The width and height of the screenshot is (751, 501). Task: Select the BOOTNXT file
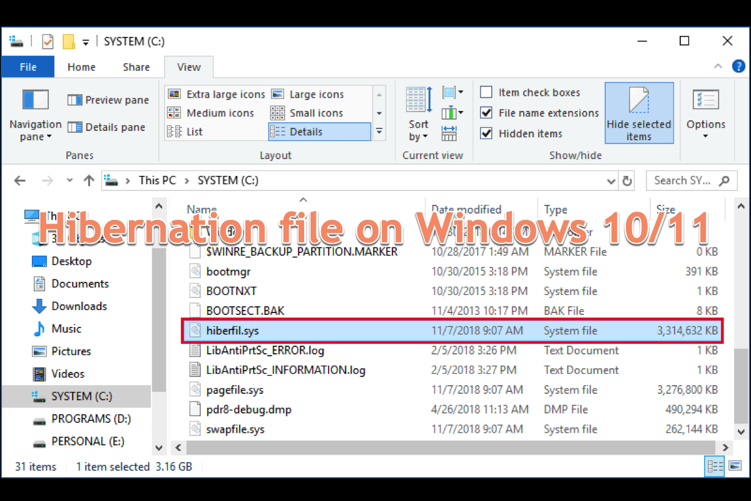pos(231,291)
